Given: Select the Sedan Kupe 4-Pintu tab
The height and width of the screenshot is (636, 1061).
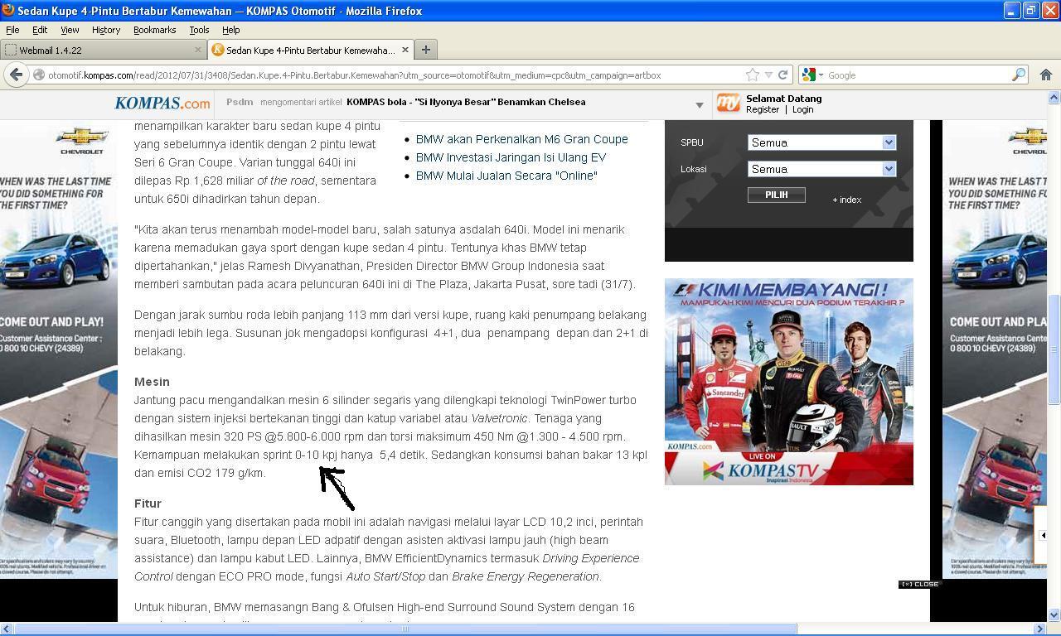Looking at the screenshot, I should point(310,50).
